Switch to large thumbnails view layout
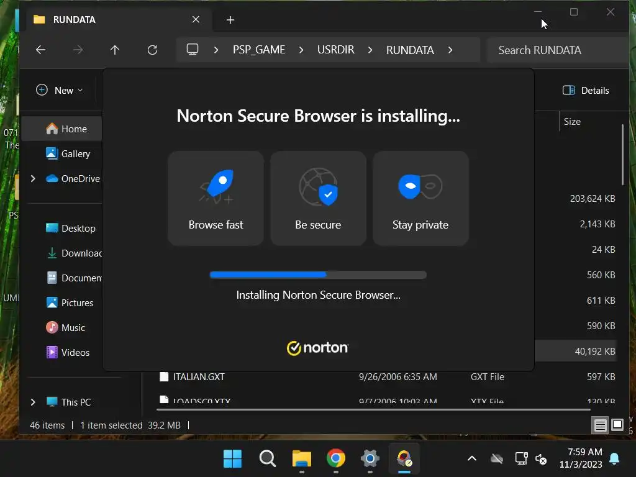The image size is (636, 477). [x=617, y=425]
